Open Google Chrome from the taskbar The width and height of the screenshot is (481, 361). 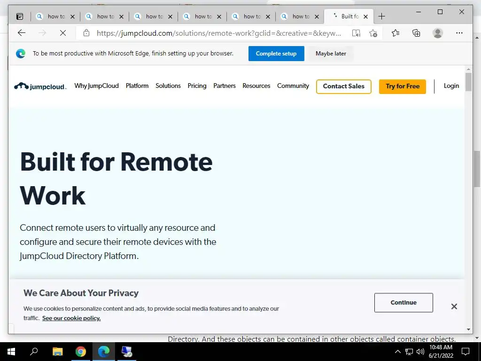point(81,352)
